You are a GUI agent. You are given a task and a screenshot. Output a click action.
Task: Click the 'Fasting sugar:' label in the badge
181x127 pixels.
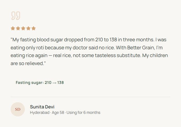(29, 83)
